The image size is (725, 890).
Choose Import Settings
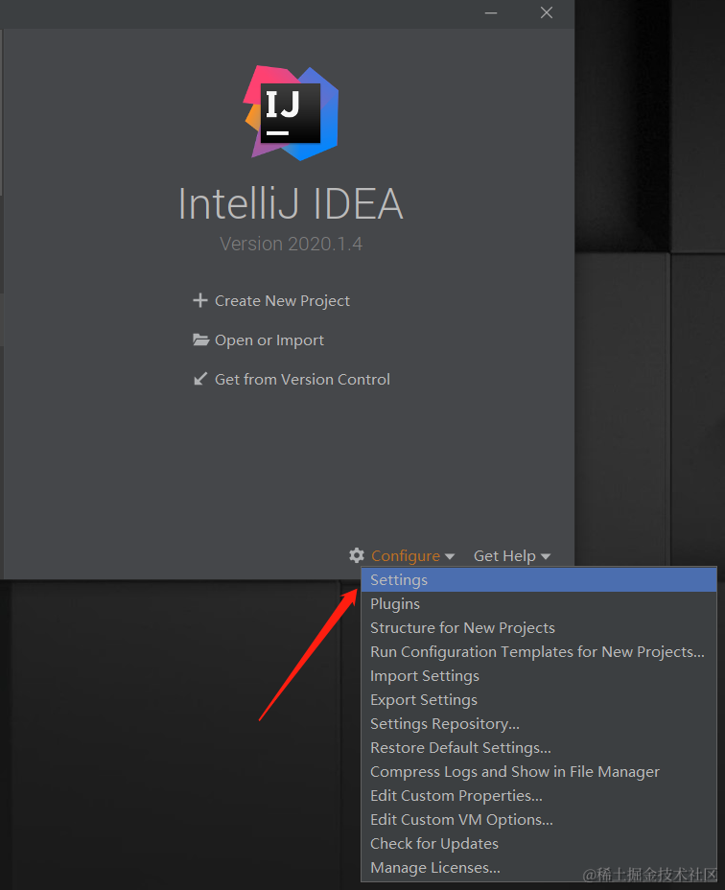point(539,676)
